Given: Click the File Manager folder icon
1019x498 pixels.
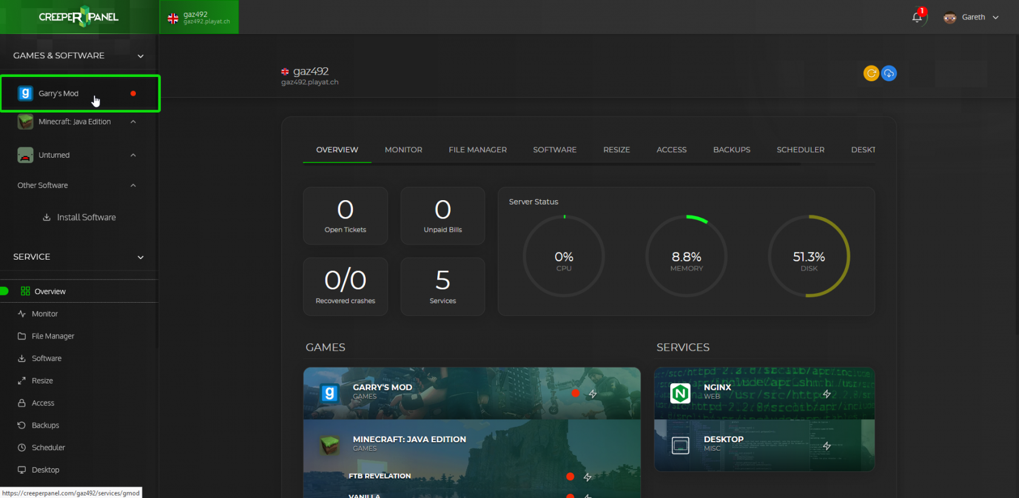Looking at the screenshot, I should pyautogui.click(x=22, y=336).
